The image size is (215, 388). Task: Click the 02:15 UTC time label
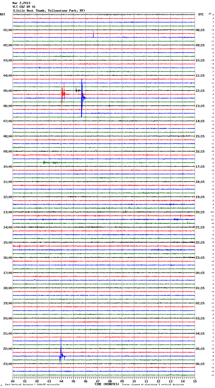200,303
